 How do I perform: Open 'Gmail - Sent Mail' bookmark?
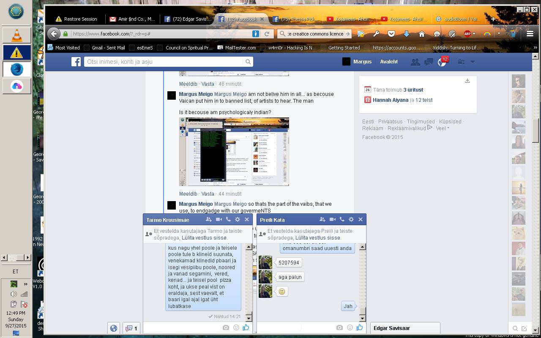click(104, 48)
